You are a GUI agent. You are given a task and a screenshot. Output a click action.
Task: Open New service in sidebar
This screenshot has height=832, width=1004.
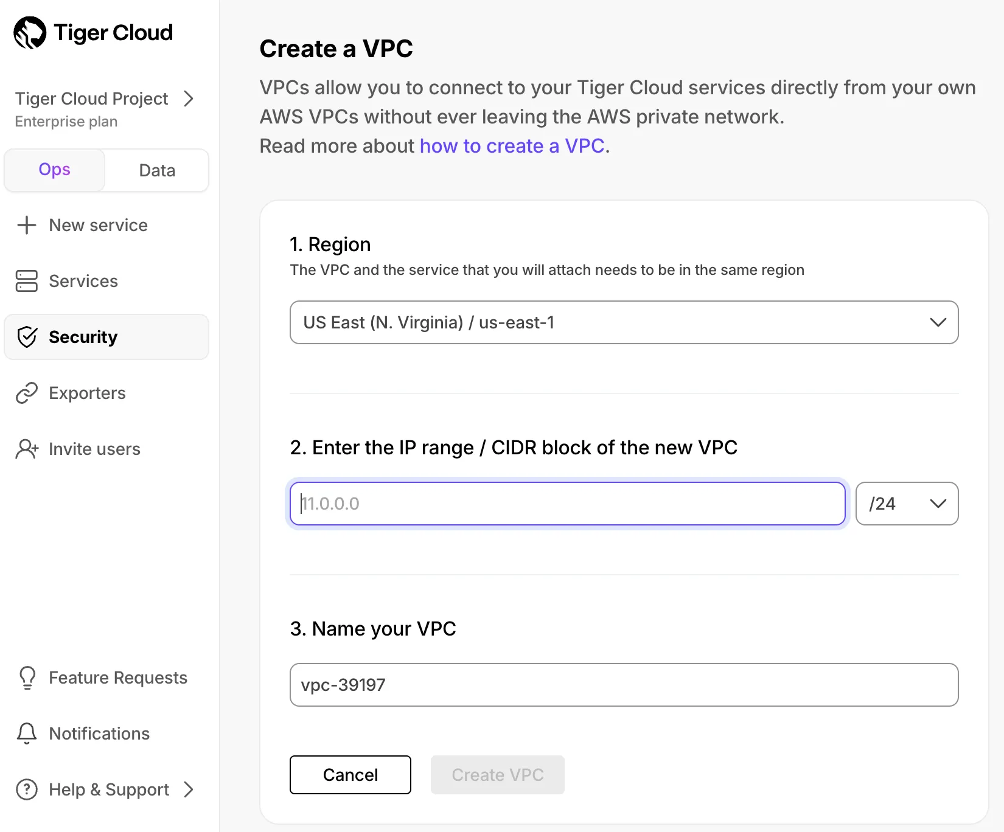coord(106,225)
